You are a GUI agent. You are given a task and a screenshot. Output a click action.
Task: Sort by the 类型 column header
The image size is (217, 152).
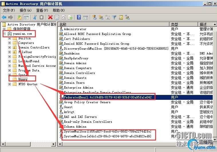[184, 24]
